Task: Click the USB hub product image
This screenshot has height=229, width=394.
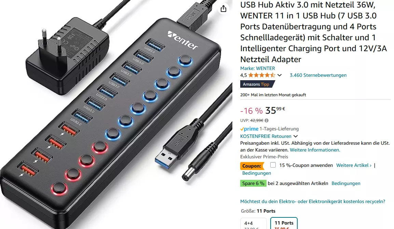Action: tap(116, 114)
